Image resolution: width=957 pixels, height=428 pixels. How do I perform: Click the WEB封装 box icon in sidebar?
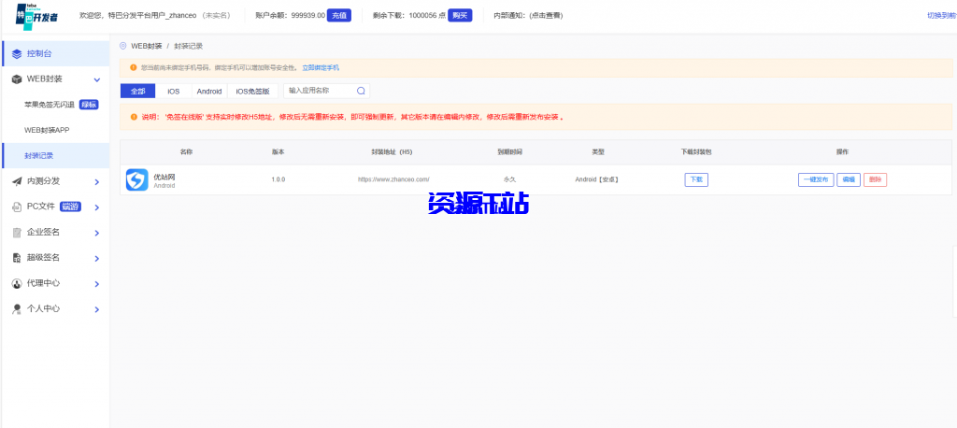[x=17, y=79]
